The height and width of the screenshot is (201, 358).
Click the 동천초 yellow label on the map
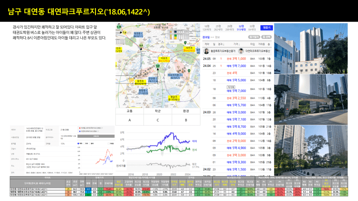[x=140, y=83]
